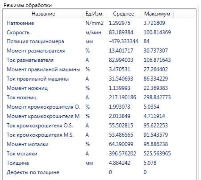Screen dimensions: 201x180
Task: Click the Максимум column header
Action: click(157, 14)
